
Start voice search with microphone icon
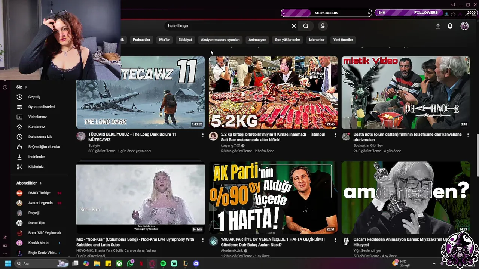[x=323, y=26]
